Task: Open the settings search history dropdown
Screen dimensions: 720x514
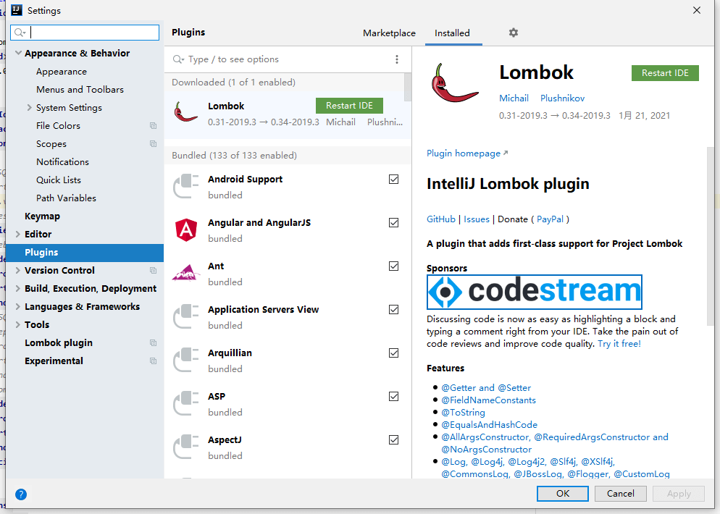Action: coord(20,33)
